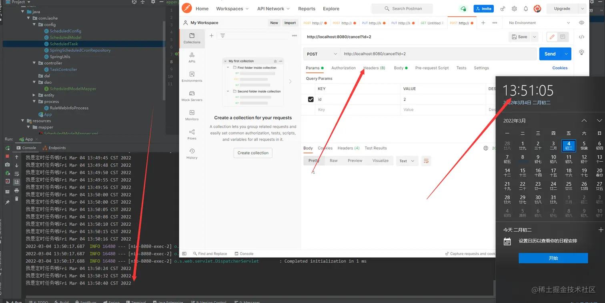
Task: Open the Send button dropdown arrow
Action: click(566, 54)
